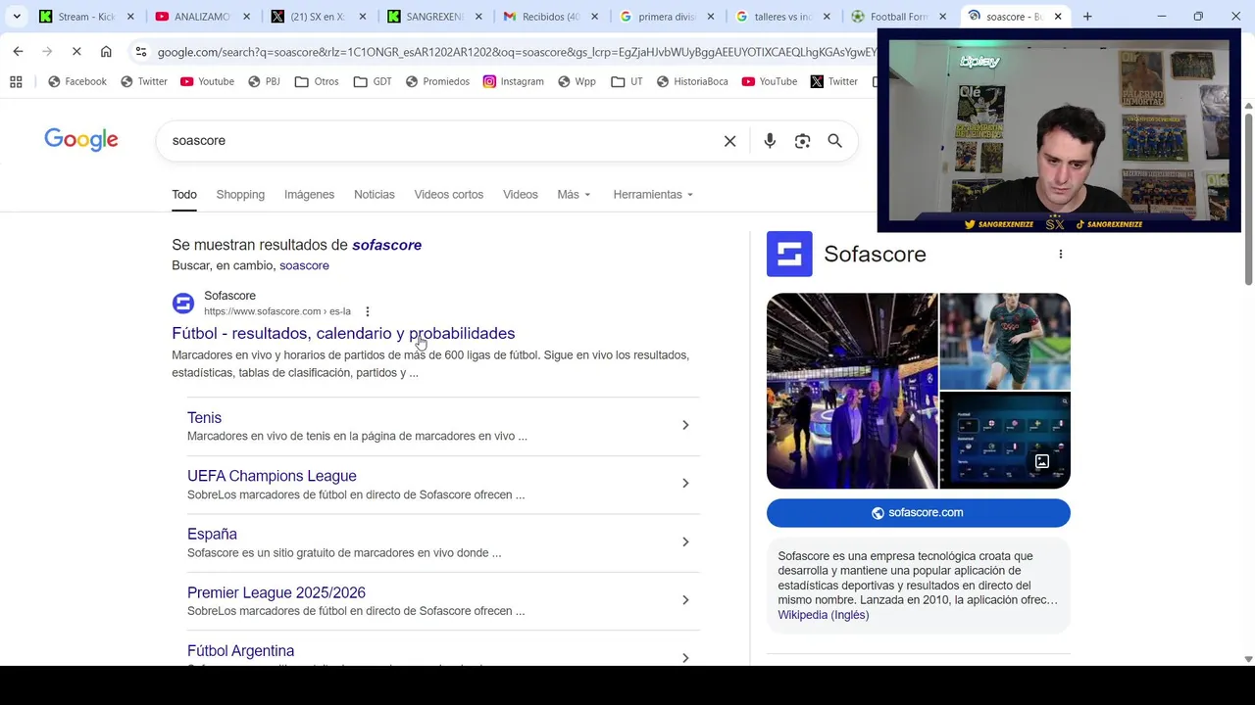The image size is (1255, 705).
Task: Click the magnifier search submit icon
Action: click(x=834, y=141)
